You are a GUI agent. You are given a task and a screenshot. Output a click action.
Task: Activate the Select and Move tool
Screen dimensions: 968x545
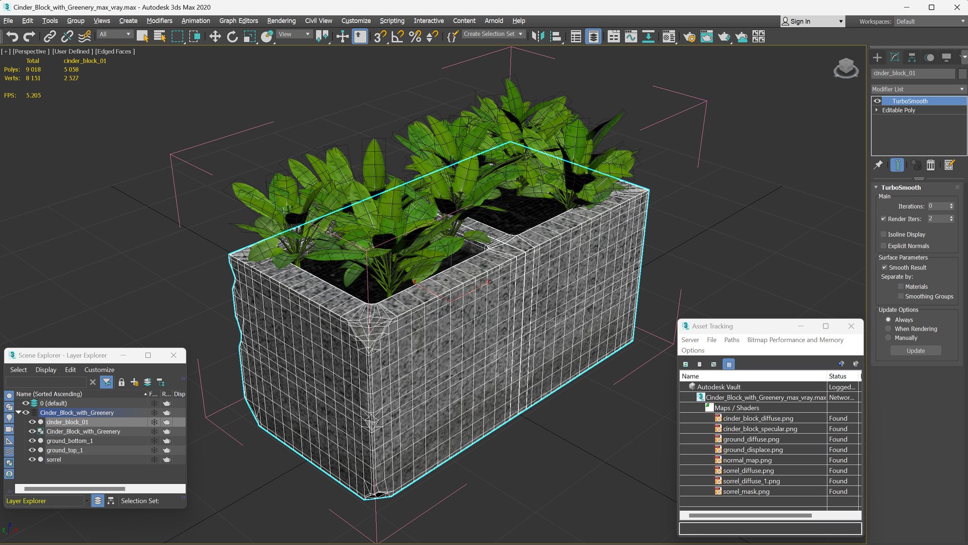point(215,36)
